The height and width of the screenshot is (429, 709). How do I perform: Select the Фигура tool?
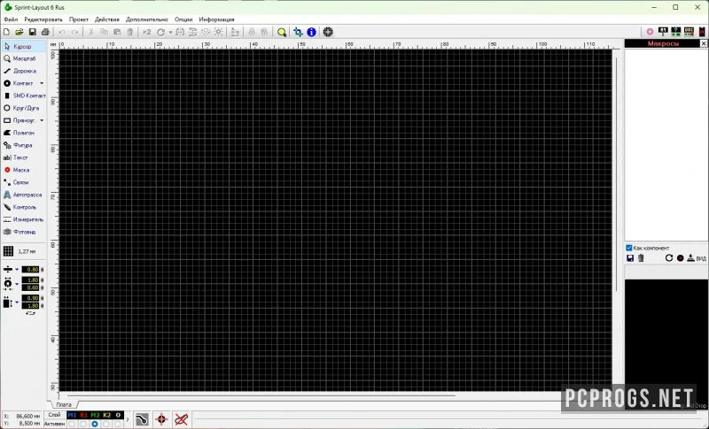[x=23, y=145]
